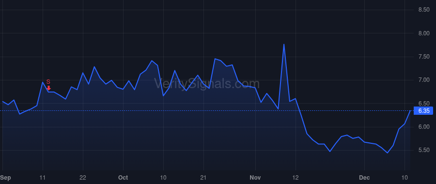Click the 21 date label on time axis
Screen dimensions: 436x184
203,178
